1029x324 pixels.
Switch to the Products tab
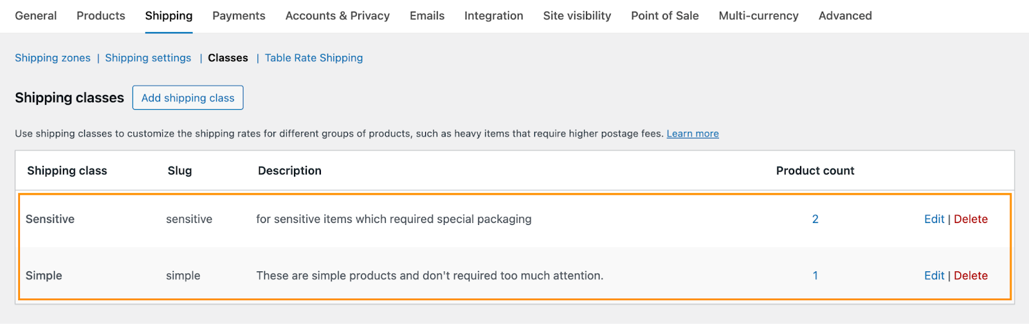101,16
